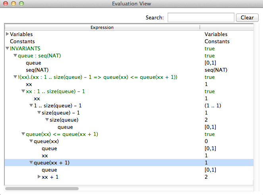Collapse the size(queue) node

47,120
